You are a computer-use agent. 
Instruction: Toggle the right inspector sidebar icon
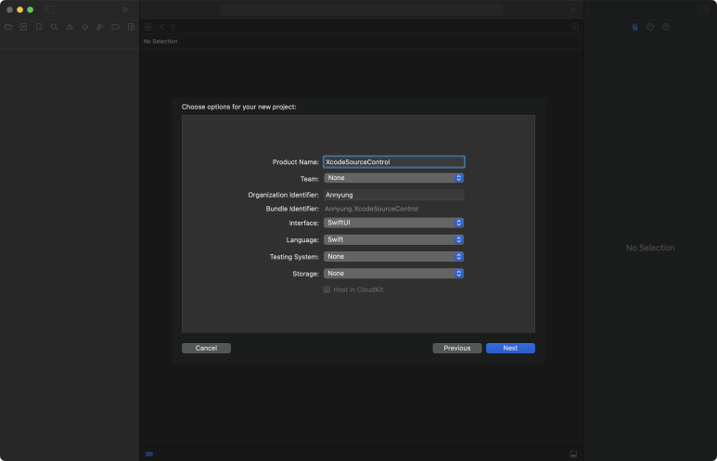(704, 9)
